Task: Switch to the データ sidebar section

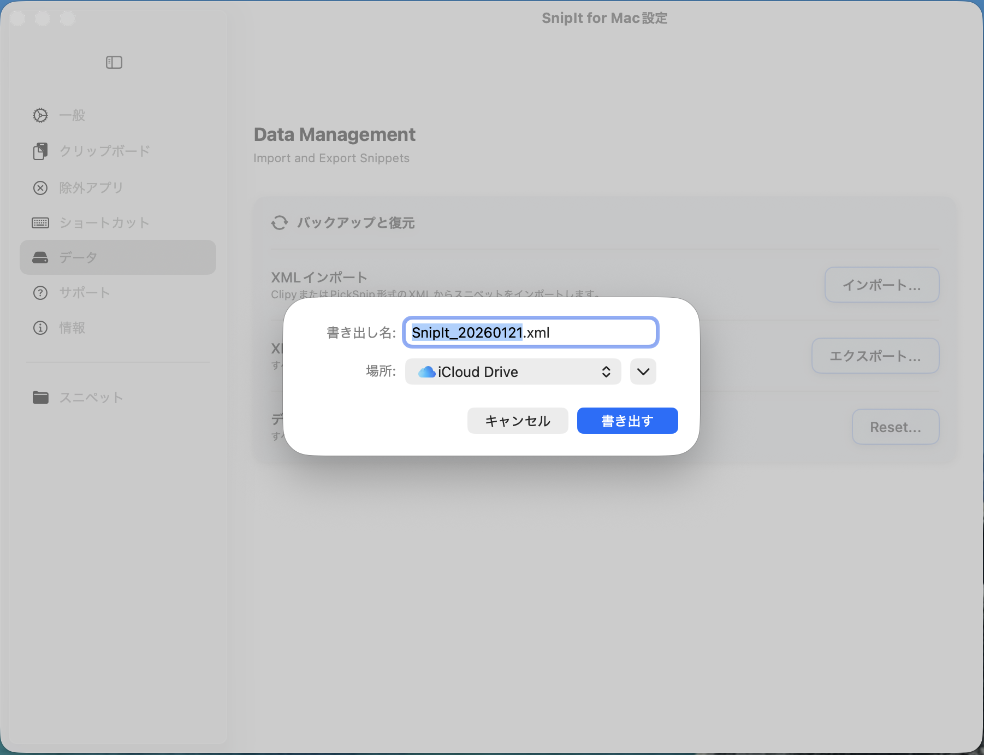Action: pyautogui.click(x=78, y=257)
